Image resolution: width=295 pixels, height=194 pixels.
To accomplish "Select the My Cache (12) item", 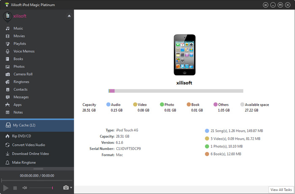I will tap(24, 125).
